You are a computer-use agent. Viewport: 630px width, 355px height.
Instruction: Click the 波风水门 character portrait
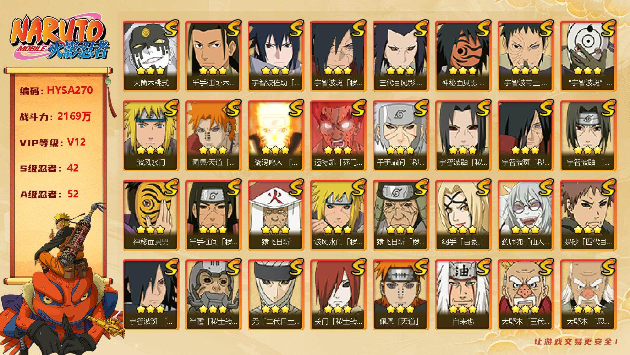click(151, 136)
